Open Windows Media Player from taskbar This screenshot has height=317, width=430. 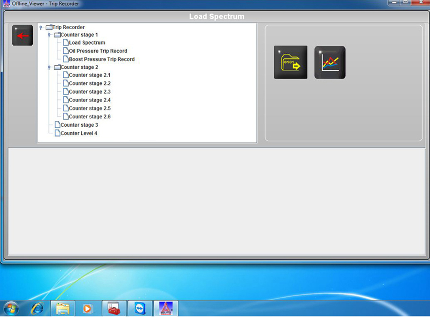pos(87,309)
